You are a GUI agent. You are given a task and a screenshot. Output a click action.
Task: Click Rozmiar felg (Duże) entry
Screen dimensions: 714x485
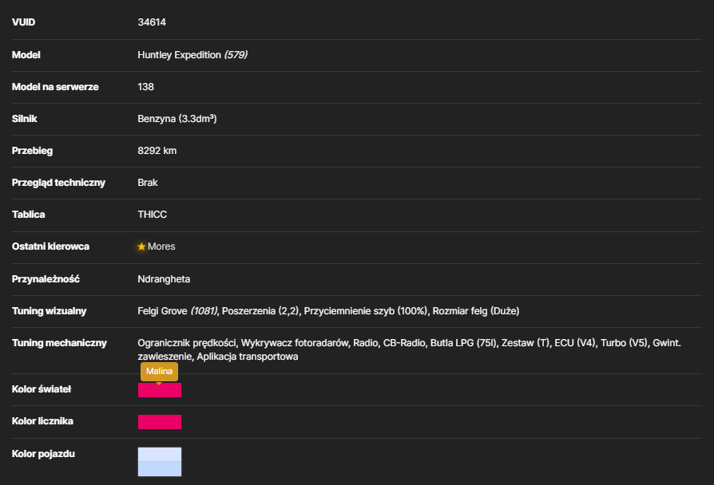point(476,311)
